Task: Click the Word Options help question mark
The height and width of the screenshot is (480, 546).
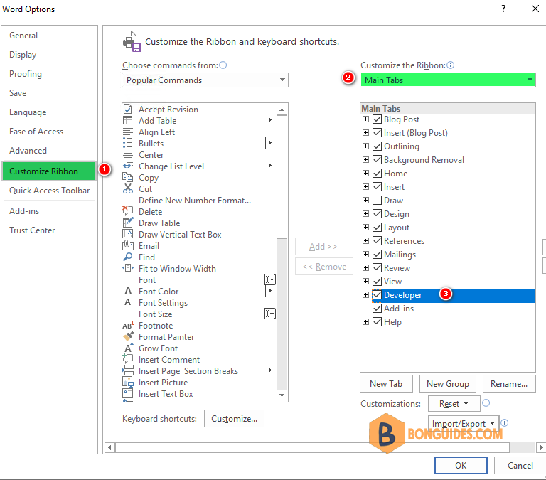Action: tap(503, 9)
